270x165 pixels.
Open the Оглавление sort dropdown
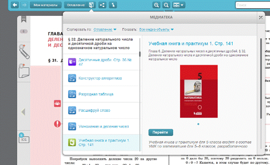105,29
